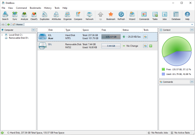Sort by the Type column header

click(x=73, y=30)
